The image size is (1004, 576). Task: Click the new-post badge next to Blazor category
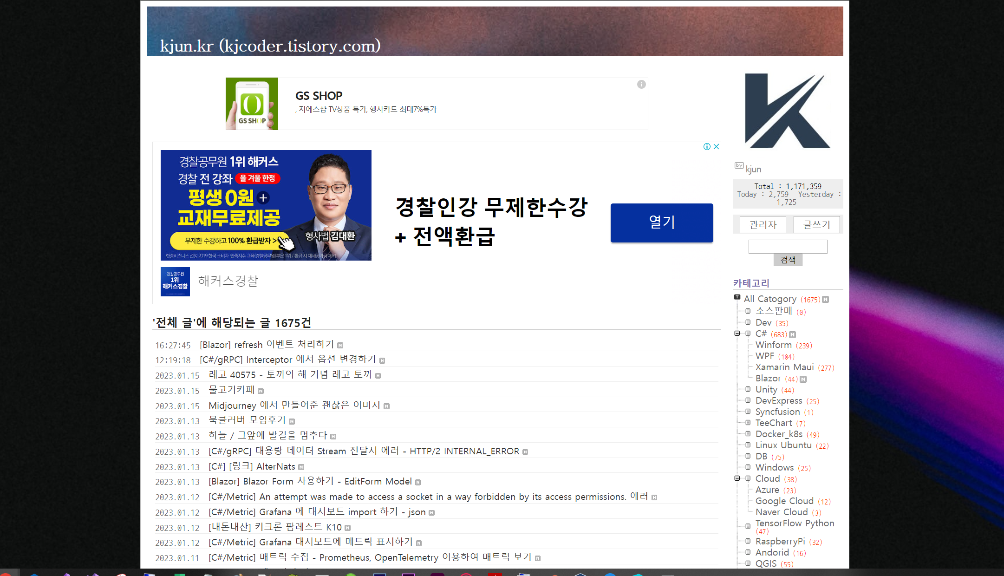click(x=803, y=379)
